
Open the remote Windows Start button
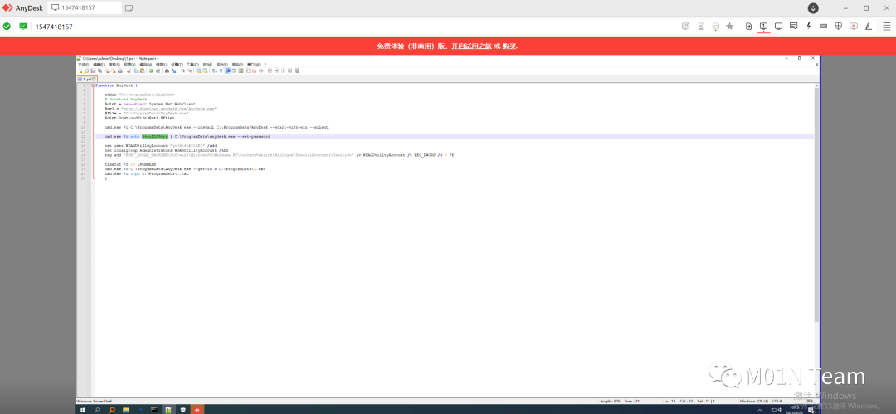[83, 409]
